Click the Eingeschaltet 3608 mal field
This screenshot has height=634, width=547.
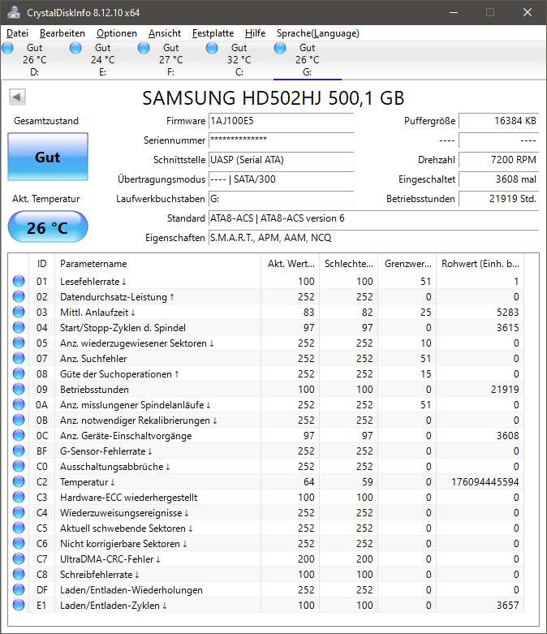pos(499,179)
